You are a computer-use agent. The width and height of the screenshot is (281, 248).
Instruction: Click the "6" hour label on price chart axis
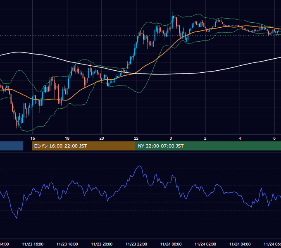[274, 138]
